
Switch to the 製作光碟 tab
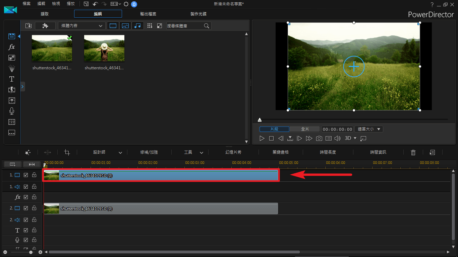click(198, 14)
